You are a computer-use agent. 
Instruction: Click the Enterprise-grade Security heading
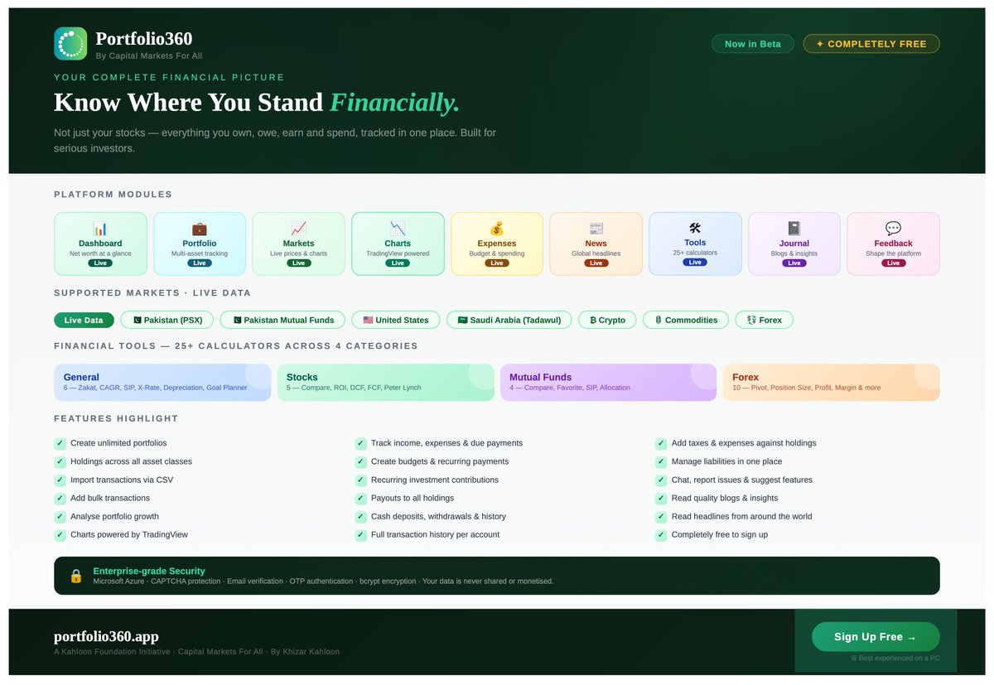[149, 571]
